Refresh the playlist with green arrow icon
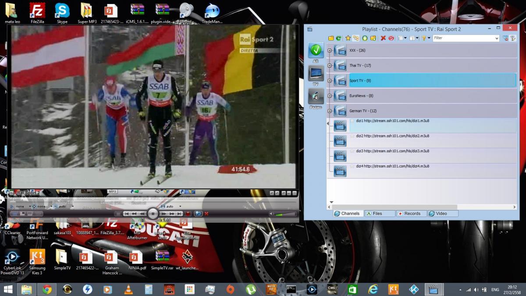 pos(338,38)
